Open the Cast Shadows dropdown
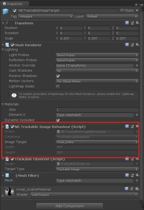 tap(97, 71)
